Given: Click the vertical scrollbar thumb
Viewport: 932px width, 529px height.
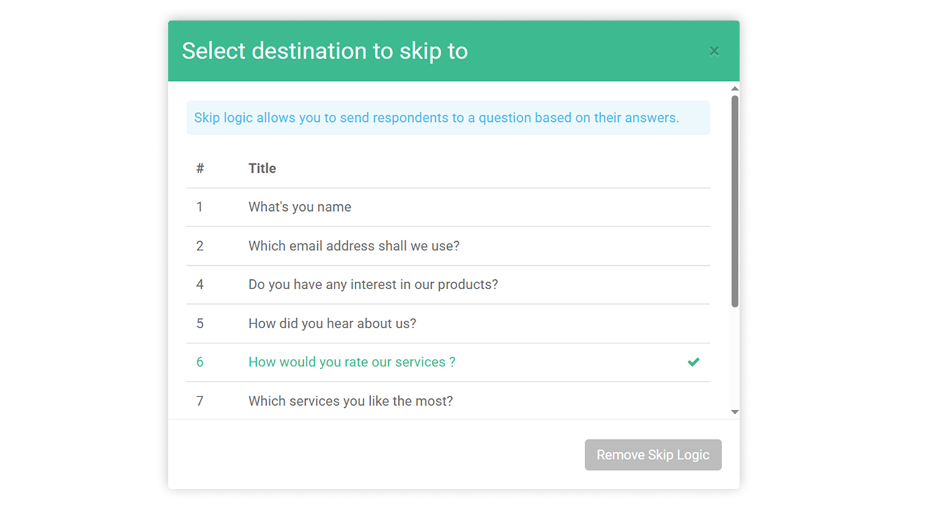Looking at the screenshot, I should tap(735, 201).
